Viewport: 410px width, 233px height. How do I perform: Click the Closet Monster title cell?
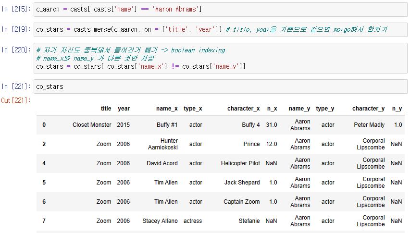tap(92, 125)
